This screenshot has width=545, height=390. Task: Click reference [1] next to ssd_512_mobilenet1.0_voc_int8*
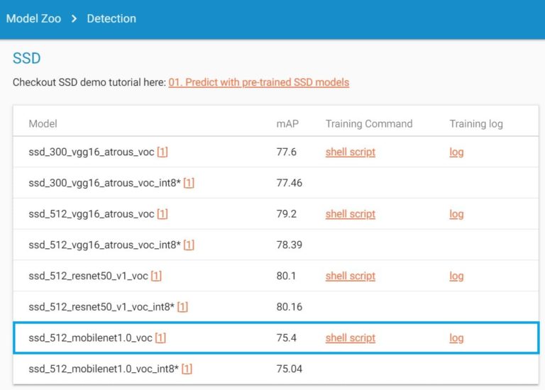[x=187, y=369]
